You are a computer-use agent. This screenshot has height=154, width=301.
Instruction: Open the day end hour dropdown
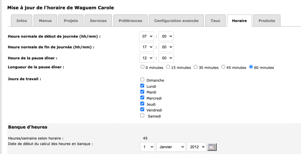click(147, 47)
